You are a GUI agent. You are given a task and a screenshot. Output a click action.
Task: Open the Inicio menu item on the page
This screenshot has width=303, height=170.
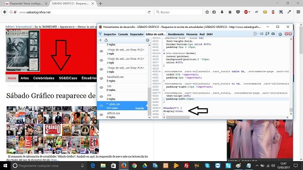pyautogui.click(x=12, y=78)
